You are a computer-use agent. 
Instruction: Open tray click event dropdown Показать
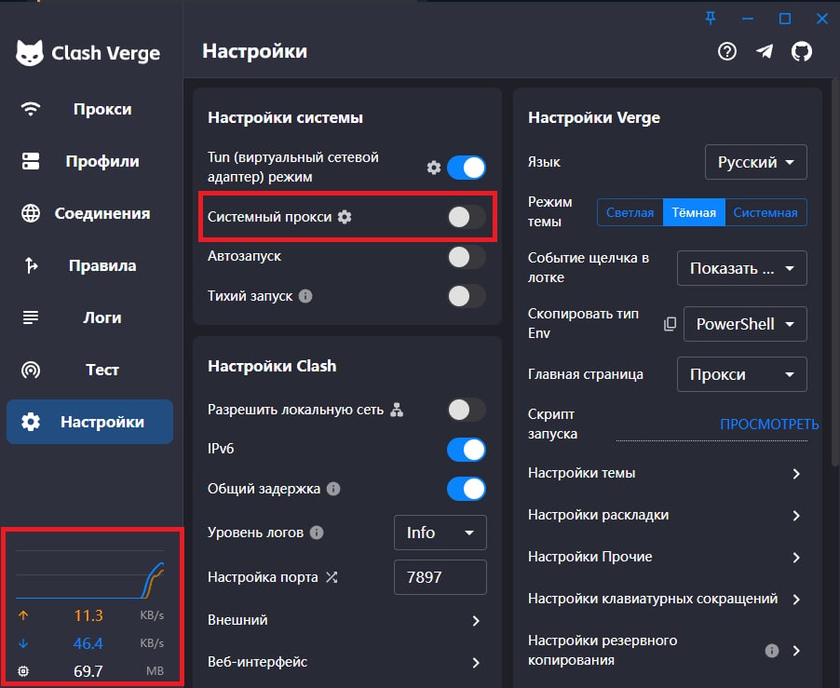742,268
